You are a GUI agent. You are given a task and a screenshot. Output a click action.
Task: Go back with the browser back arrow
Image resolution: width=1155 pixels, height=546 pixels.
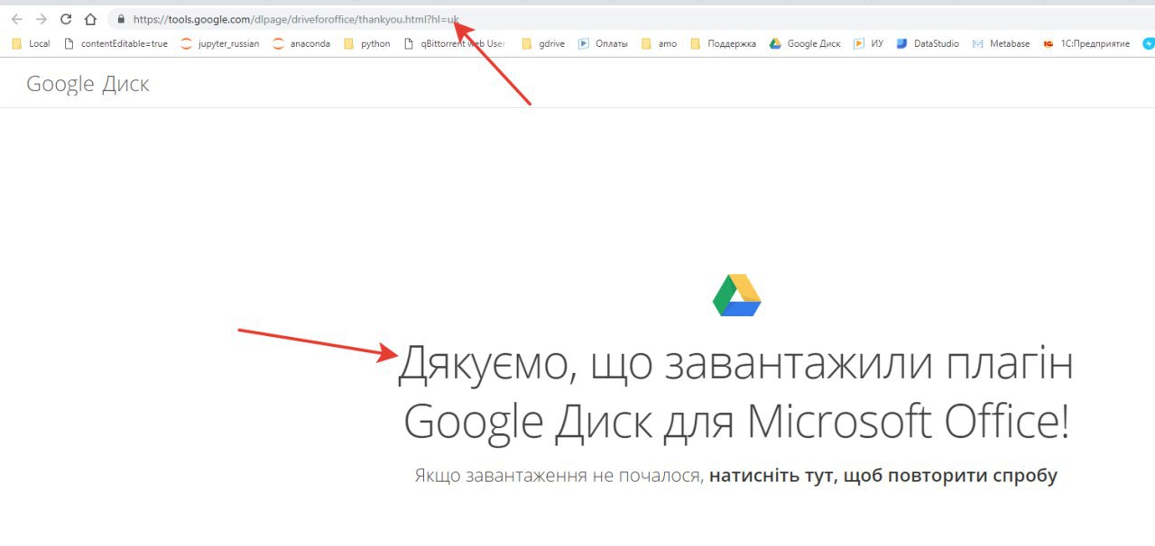pyautogui.click(x=17, y=19)
